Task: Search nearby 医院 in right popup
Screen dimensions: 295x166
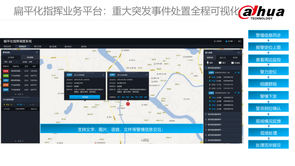Action: (128, 97)
